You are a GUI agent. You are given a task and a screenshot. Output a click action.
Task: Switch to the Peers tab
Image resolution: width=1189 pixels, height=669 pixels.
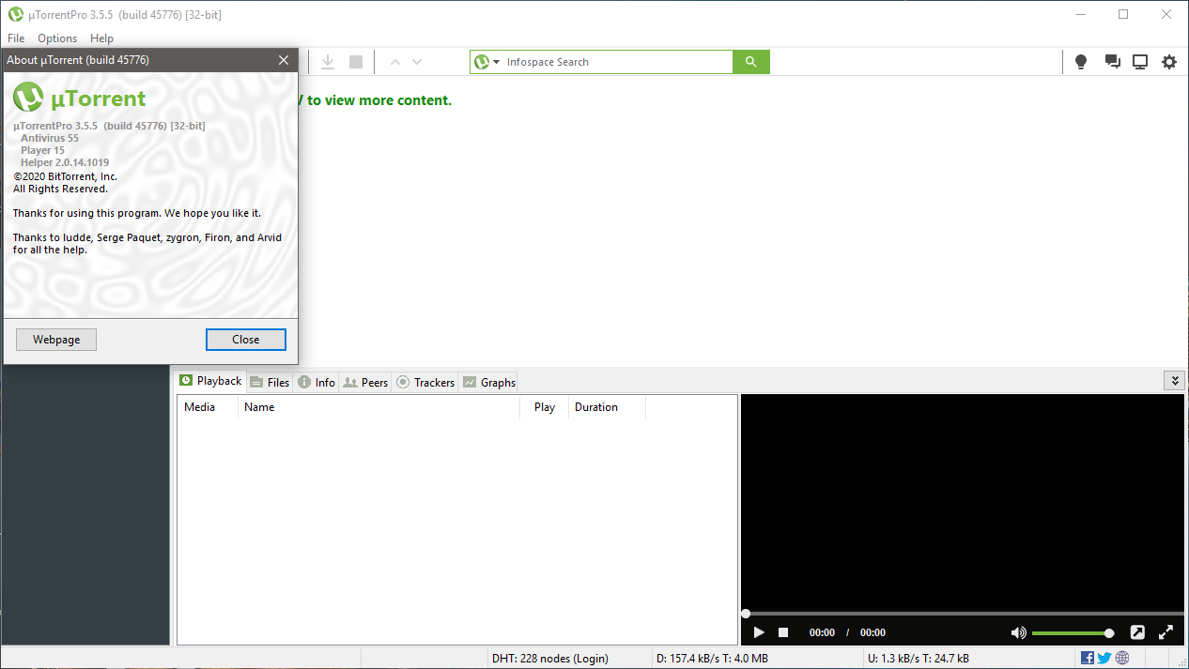pyautogui.click(x=365, y=383)
